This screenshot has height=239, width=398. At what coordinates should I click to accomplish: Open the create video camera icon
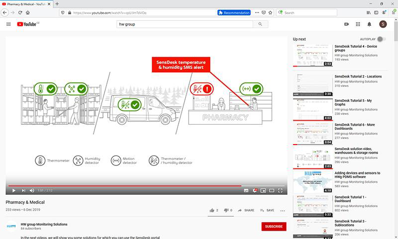pyautogui.click(x=346, y=24)
